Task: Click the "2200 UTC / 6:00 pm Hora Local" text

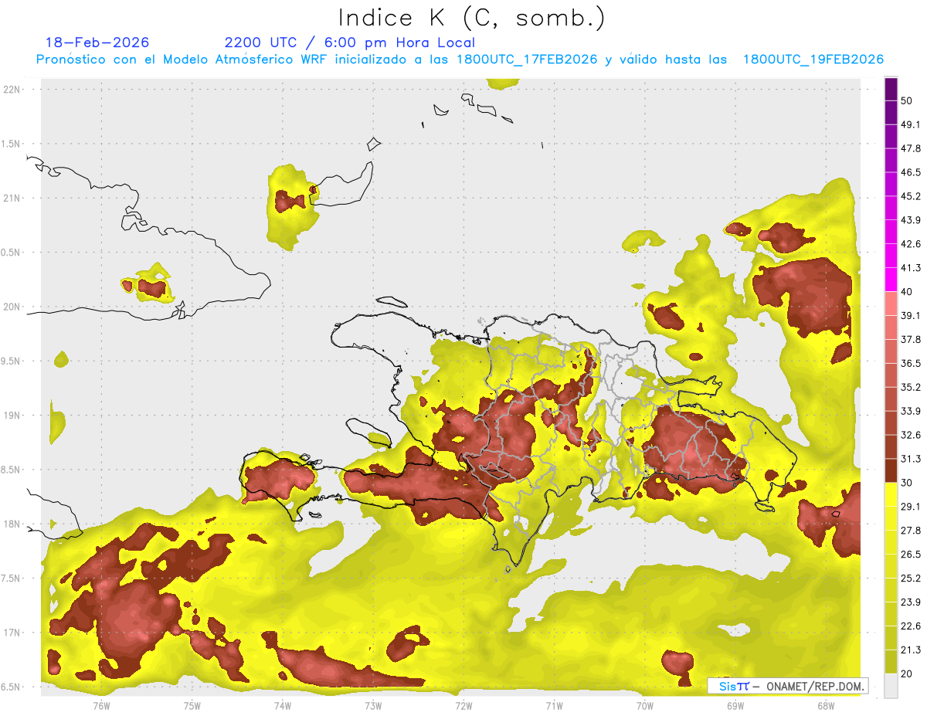Action: click(349, 42)
